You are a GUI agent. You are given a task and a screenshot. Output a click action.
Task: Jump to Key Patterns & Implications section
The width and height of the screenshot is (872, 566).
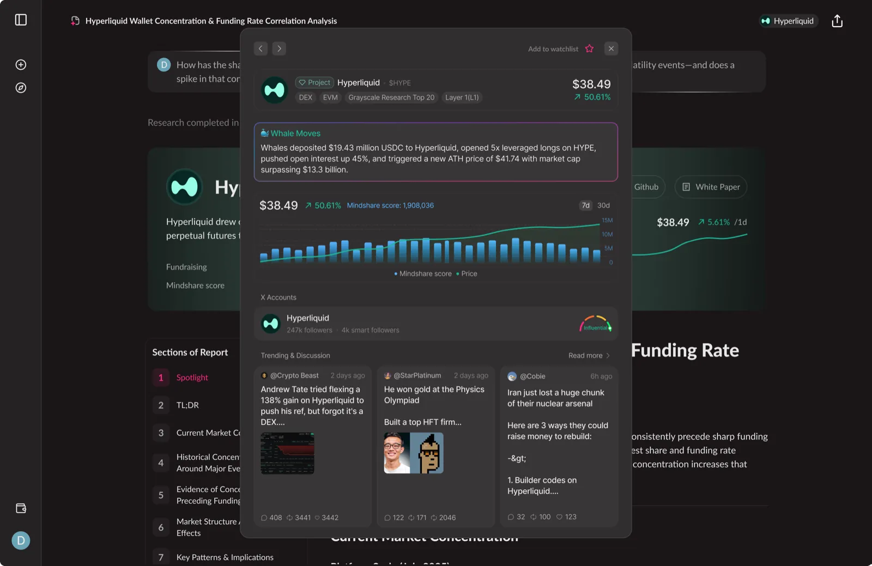click(x=225, y=557)
